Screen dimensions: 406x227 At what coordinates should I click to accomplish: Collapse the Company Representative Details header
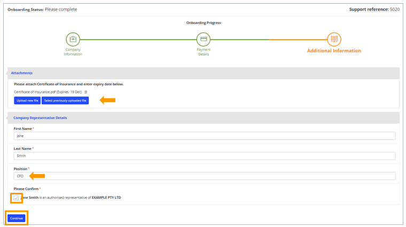pyautogui.click(x=40, y=118)
